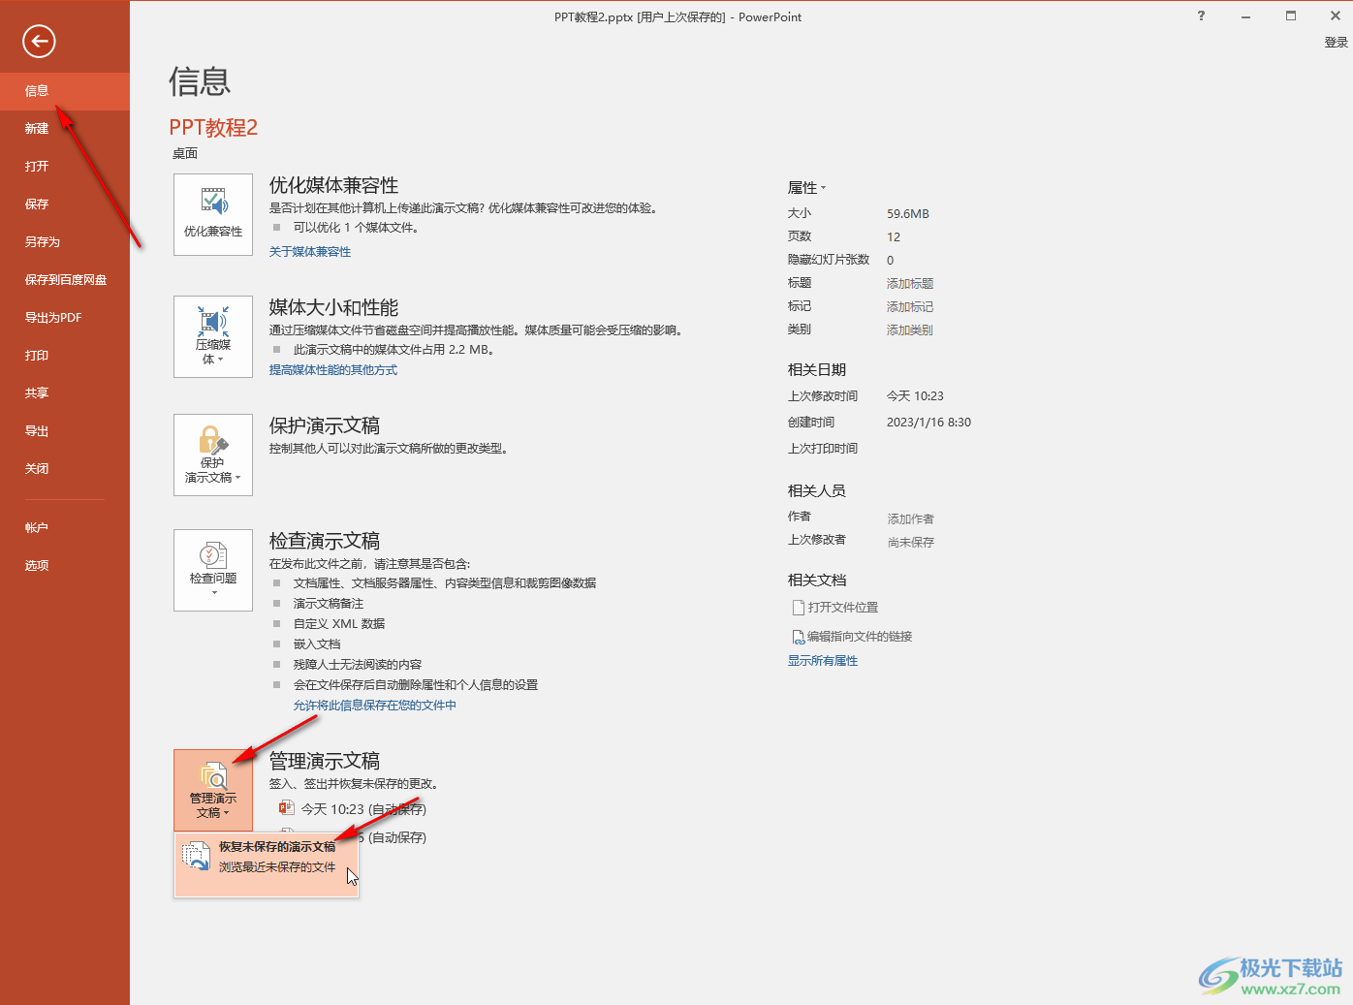Click the 添加标题 (Add title) field
This screenshot has height=1005, width=1353.
click(910, 284)
